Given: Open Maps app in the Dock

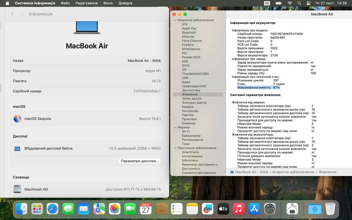Looking at the screenshot, I should click(99, 209).
